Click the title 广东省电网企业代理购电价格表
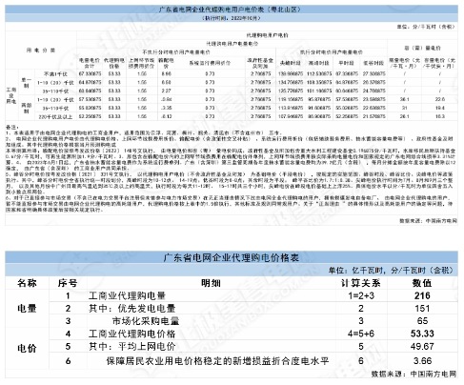The height and width of the screenshot is (385, 464). (x=232, y=257)
